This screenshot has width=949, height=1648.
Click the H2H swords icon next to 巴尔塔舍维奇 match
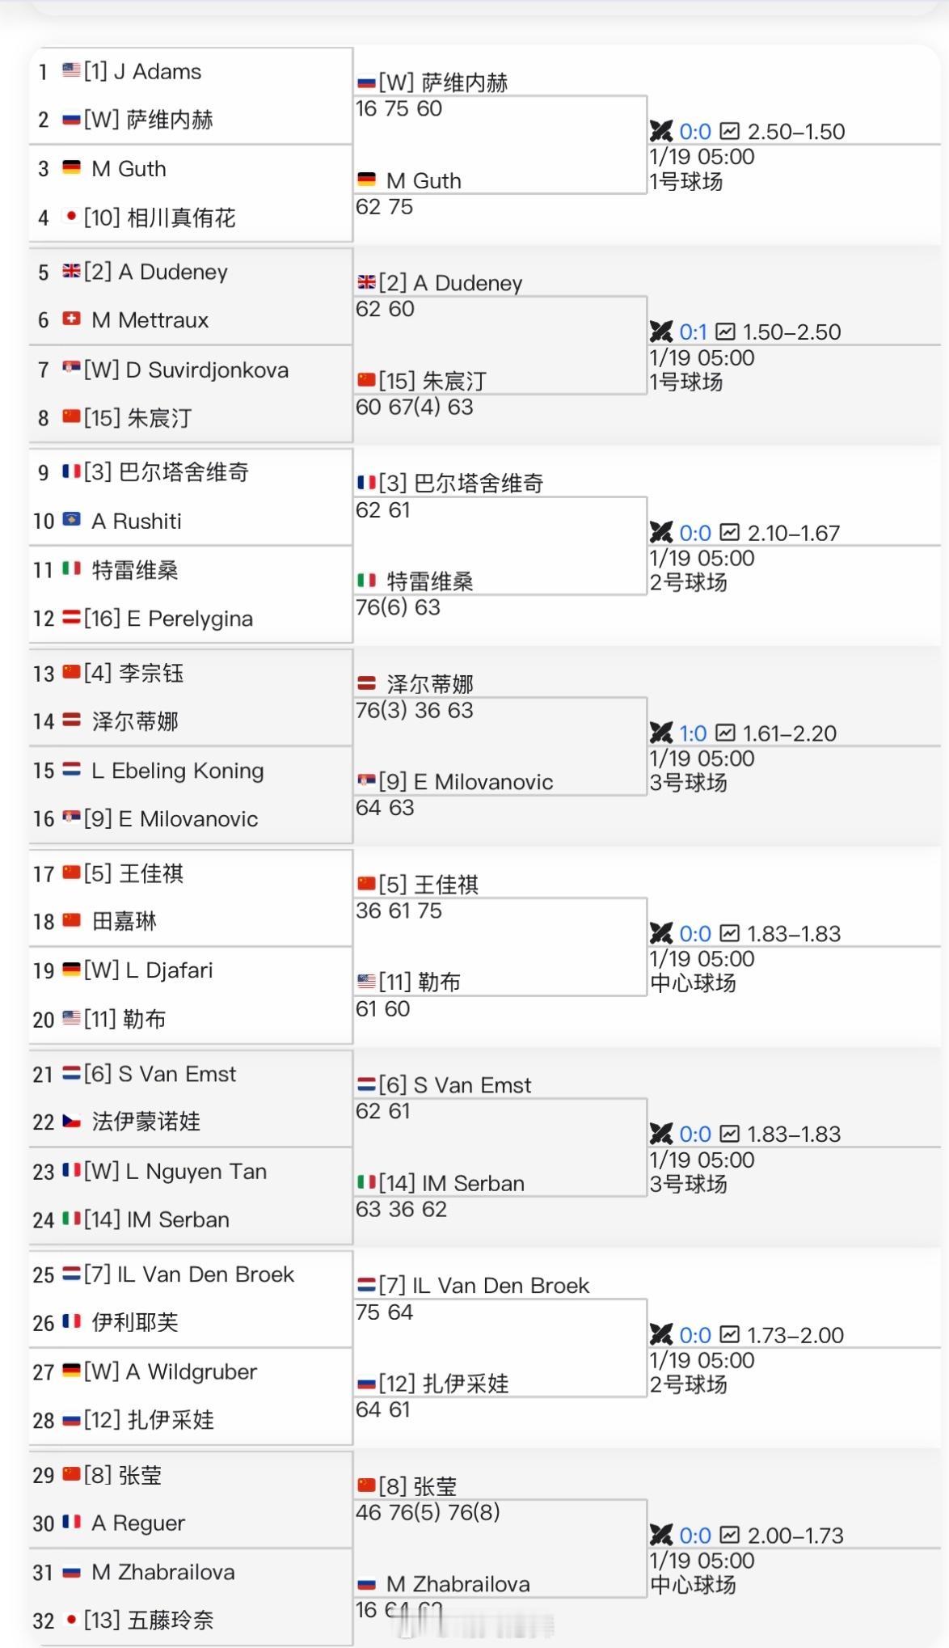point(661,533)
